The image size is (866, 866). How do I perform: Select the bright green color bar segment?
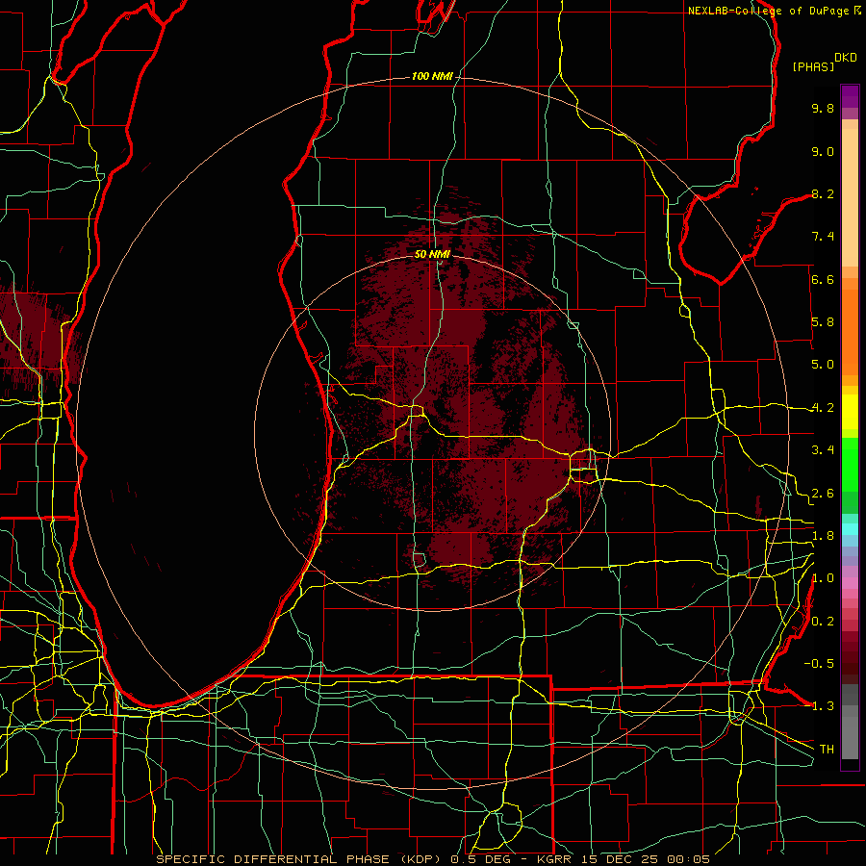click(x=850, y=464)
